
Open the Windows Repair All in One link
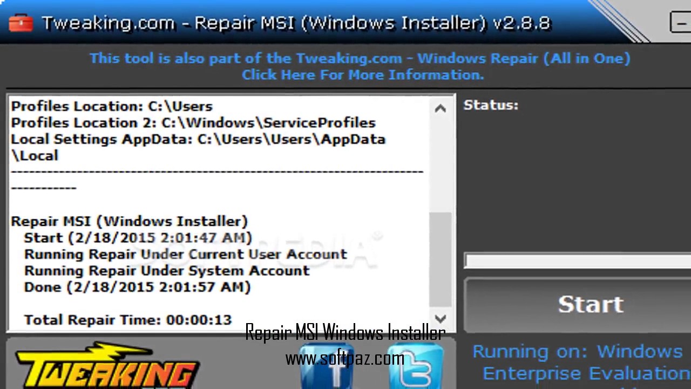pos(360,58)
